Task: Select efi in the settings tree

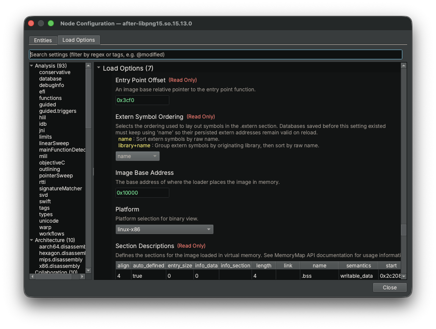Action: [42, 91]
